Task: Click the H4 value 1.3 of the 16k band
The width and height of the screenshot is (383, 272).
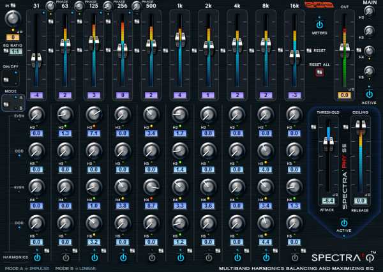Action: [x=294, y=206]
